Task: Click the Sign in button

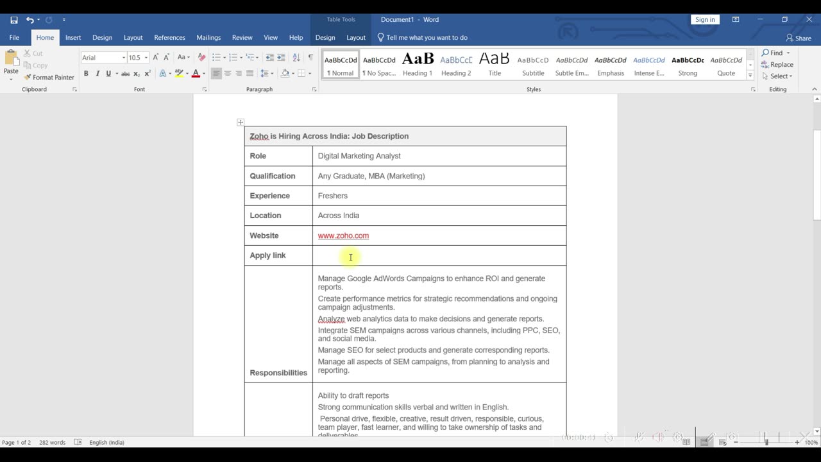Action: (x=705, y=19)
